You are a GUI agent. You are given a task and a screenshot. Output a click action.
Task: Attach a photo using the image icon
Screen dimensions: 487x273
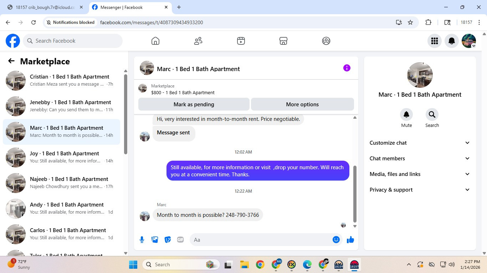click(x=155, y=240)
